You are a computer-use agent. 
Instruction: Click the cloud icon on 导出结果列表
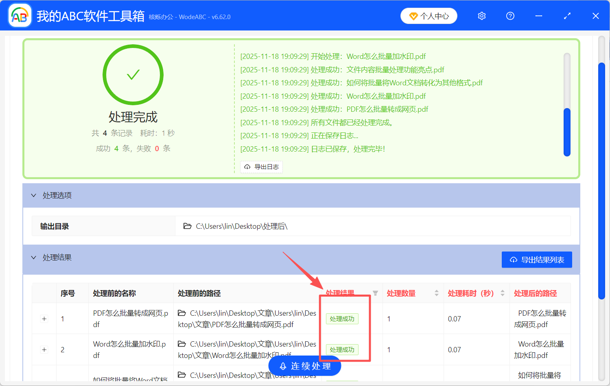pos(513,259)
